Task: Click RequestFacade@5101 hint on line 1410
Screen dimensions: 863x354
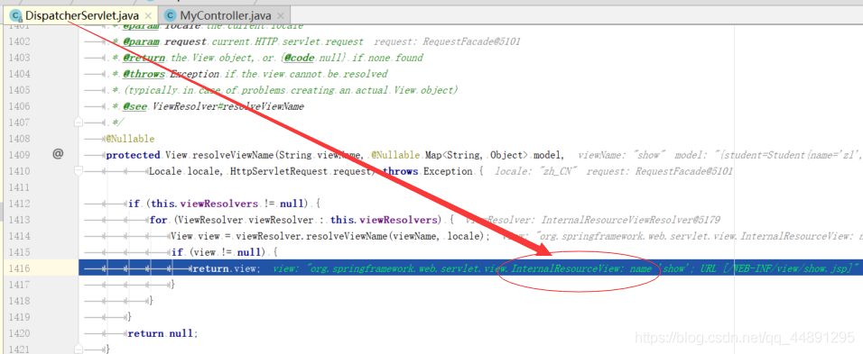Action: (x=684, y=171)
